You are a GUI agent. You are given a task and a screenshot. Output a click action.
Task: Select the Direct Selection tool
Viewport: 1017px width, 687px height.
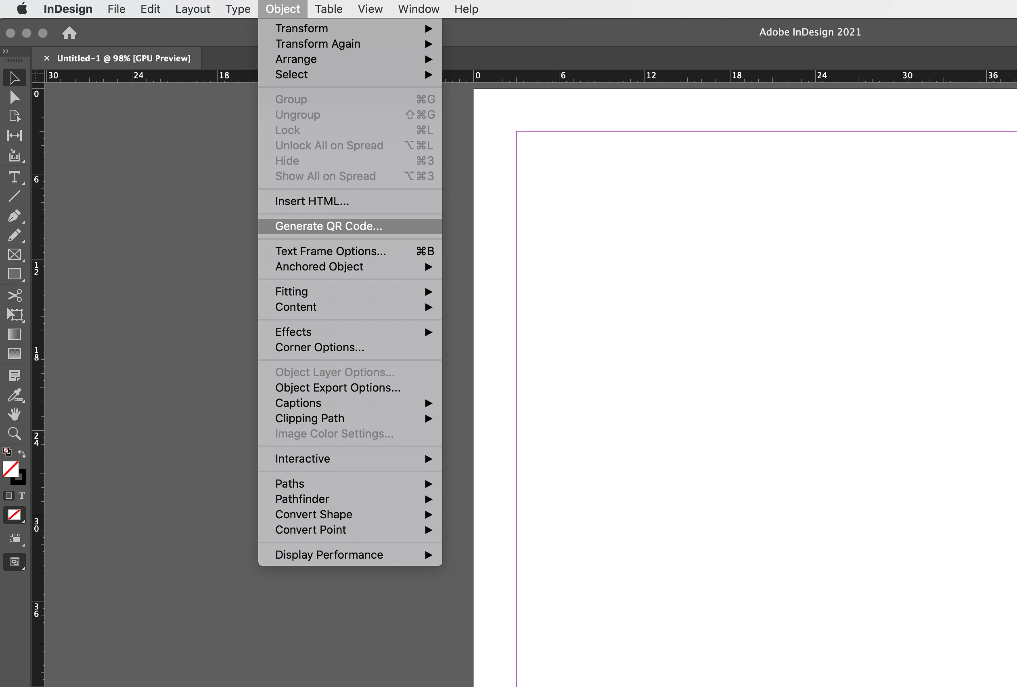point(14,97)
